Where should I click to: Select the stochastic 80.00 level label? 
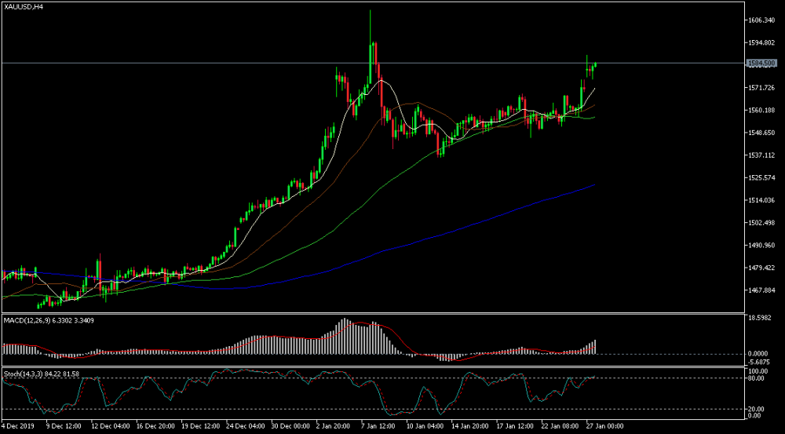(x=757, y=378)
